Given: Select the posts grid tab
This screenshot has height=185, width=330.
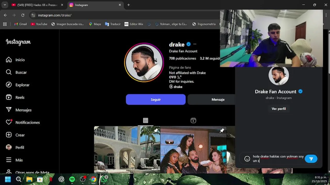Looking at the screenshot, I should (x=145, y=121).
